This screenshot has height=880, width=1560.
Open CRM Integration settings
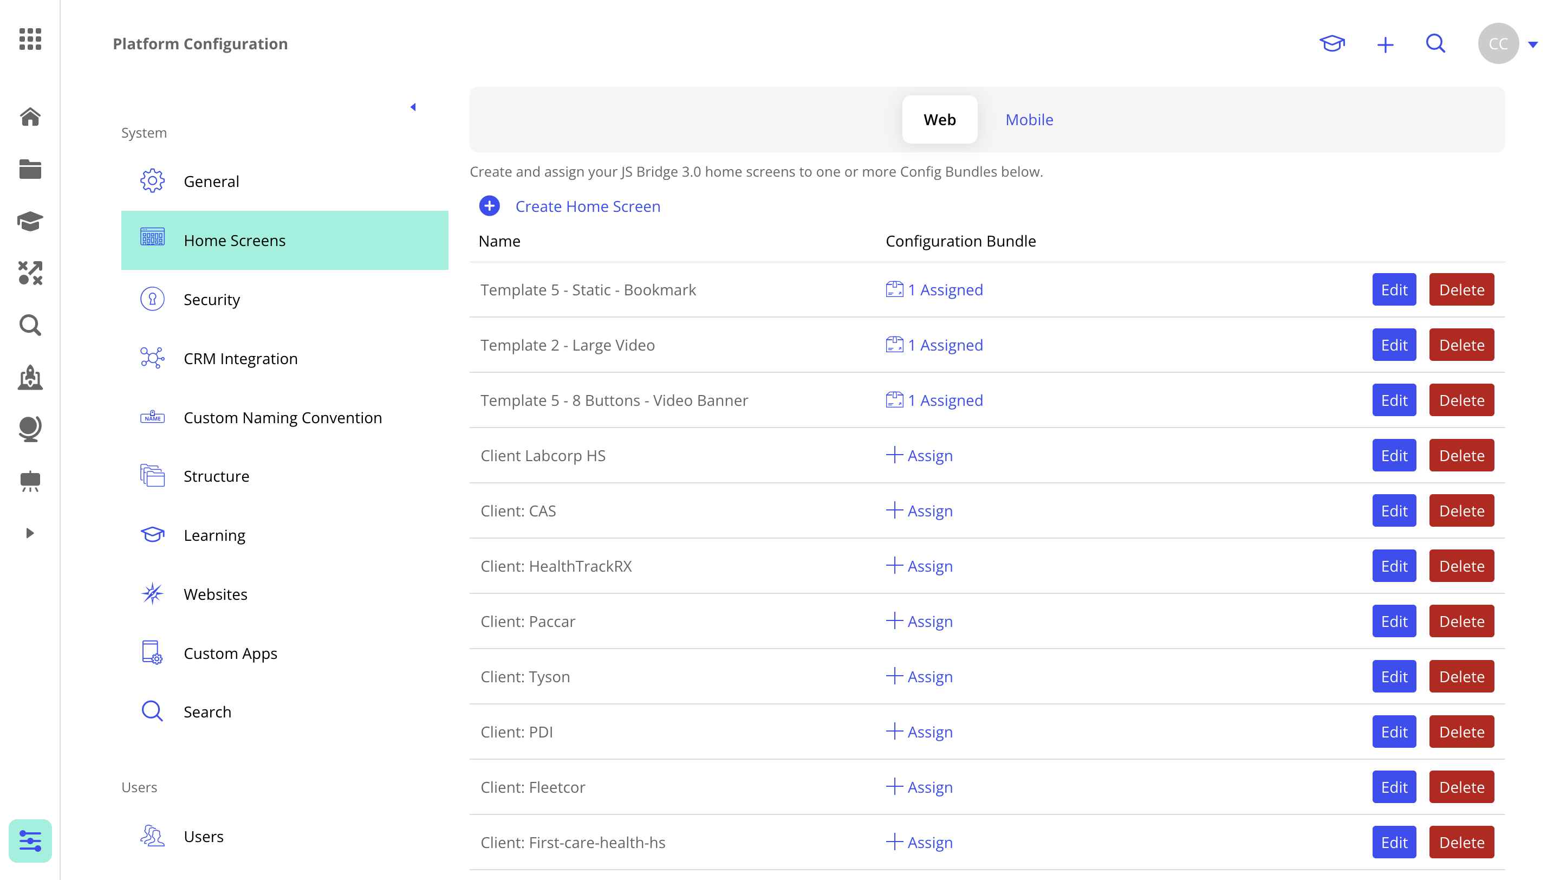click(240, 359)
